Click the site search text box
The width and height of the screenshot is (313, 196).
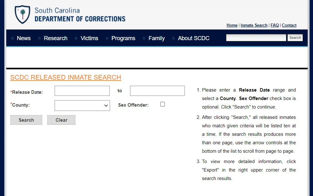pyautogui.click(x=256, y=38)
